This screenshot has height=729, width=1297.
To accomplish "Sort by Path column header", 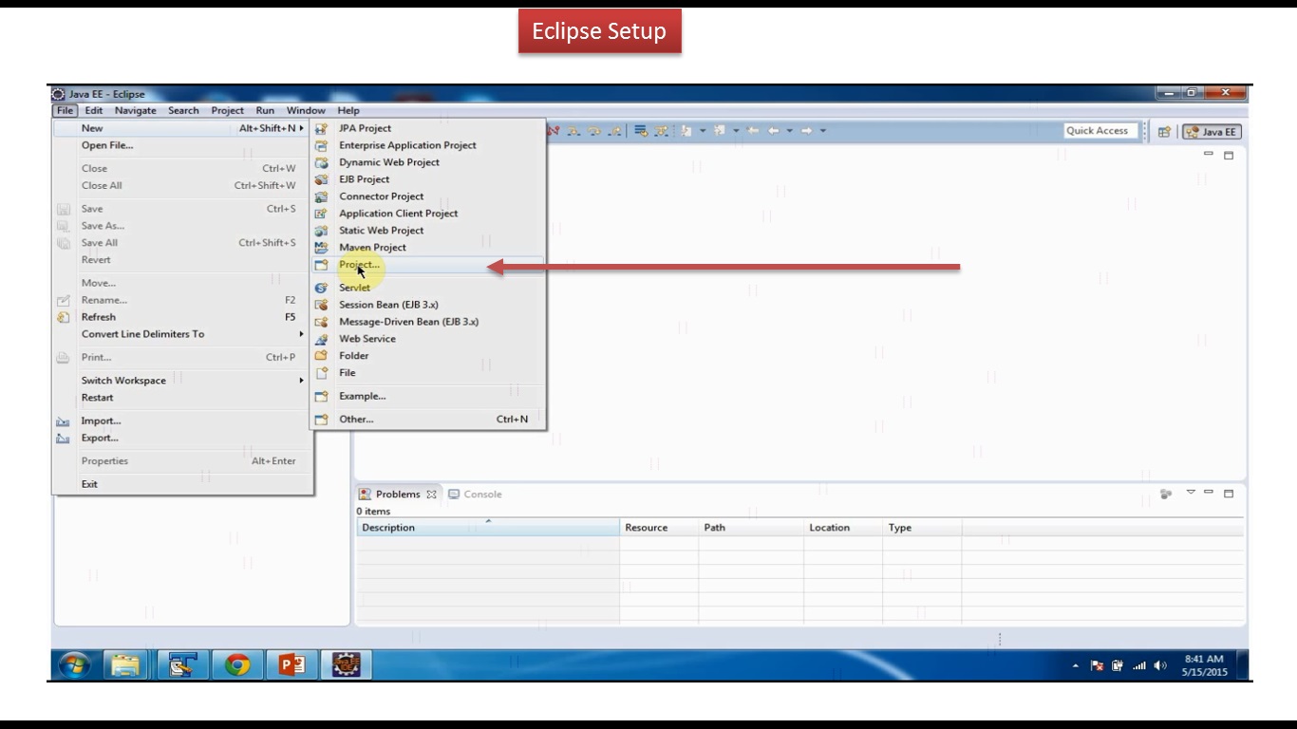I will pos(751,528).
